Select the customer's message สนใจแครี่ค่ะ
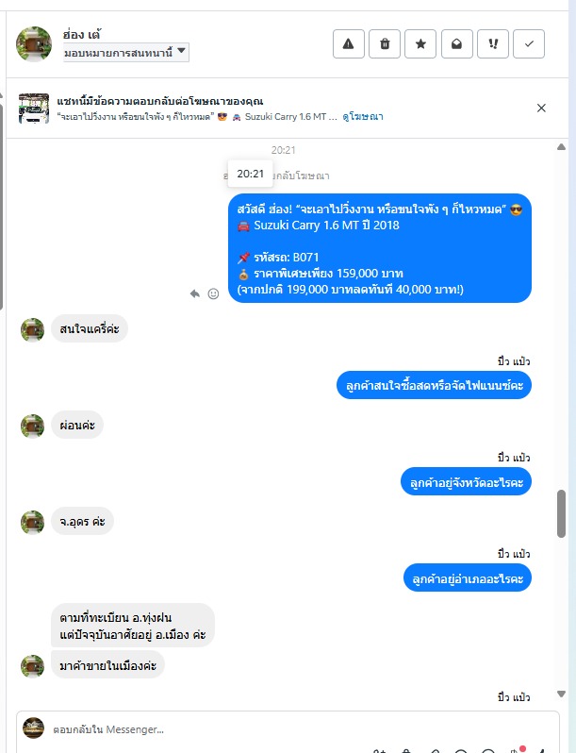Screen dimensions: 576x753 (90, 329)
